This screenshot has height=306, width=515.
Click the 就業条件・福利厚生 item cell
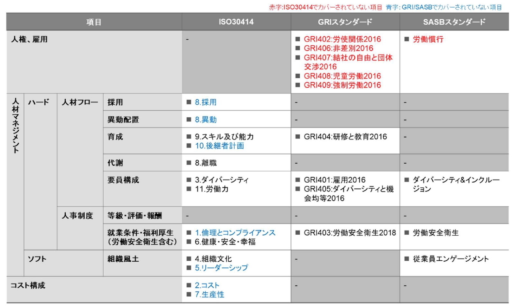[x=142, y=237]
